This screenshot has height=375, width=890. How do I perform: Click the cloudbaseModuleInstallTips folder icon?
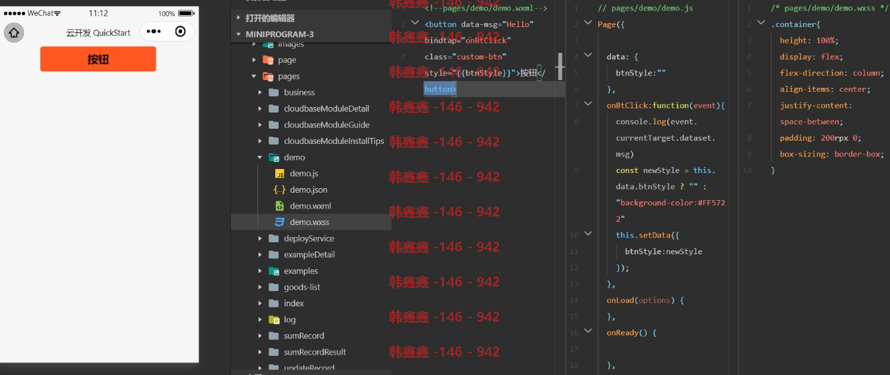274,141
